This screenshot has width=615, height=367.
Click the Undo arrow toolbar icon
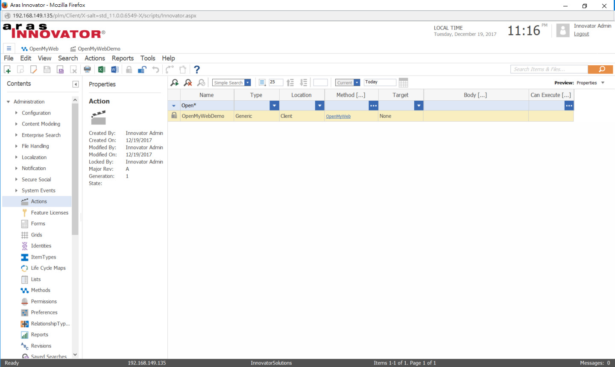156,70
